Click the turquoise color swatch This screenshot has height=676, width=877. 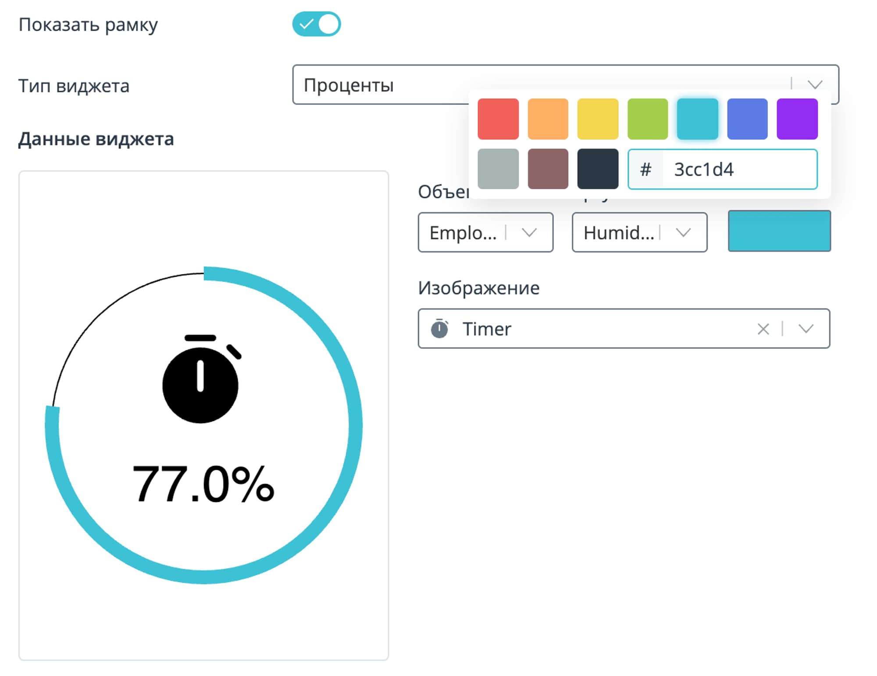tap(697, 119)
